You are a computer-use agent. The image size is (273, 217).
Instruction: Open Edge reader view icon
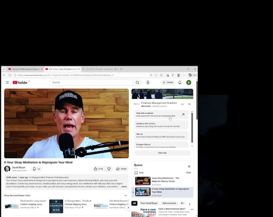point(151,75)
